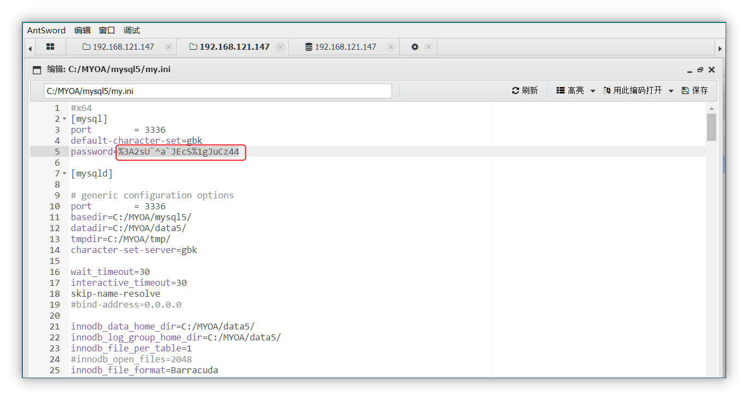Screen dimensions: 748x400
Task: Click the 保存 save button
Action: pos(694,91)
